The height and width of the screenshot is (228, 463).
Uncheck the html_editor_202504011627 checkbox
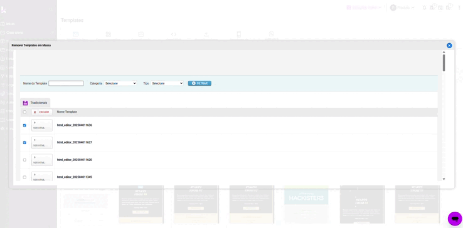click(x=24, y=142)
